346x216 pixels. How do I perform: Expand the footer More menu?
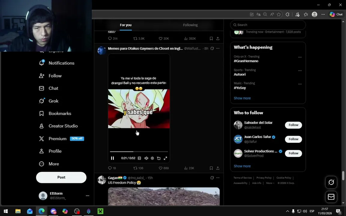click(270, 183)
